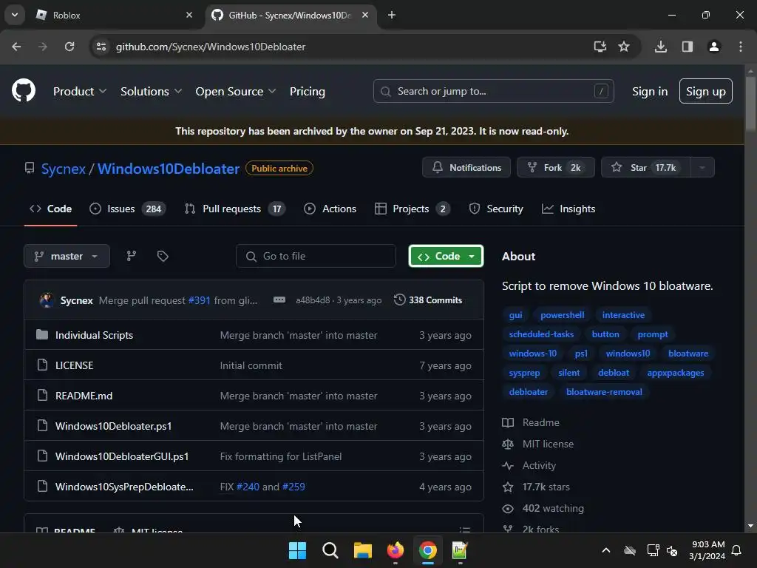Star the repository

(646, 168)
